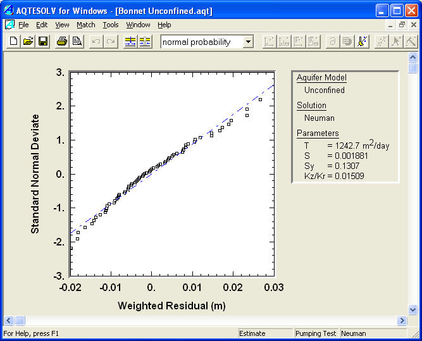Click the grayed dotted-line match toolbar icon

coord(382,42)
